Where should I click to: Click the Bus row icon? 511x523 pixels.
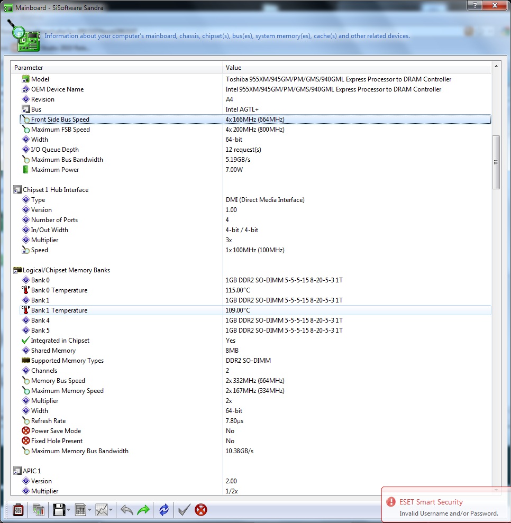(26, 109)
